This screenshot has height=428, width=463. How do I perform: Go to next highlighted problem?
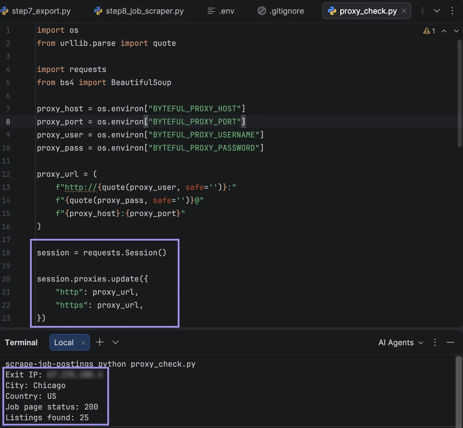(x=456, y=31)
